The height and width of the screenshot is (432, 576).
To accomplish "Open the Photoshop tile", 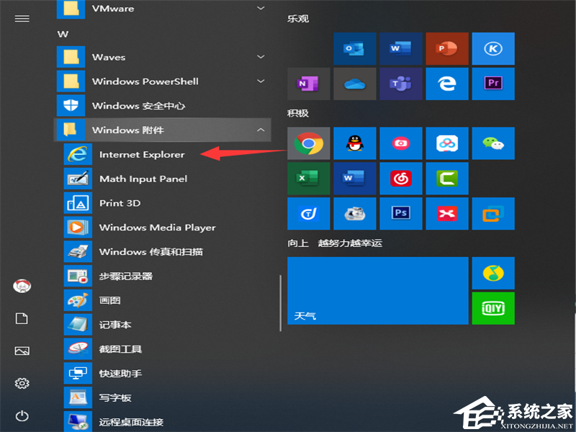I will click(x=400, y=213).
